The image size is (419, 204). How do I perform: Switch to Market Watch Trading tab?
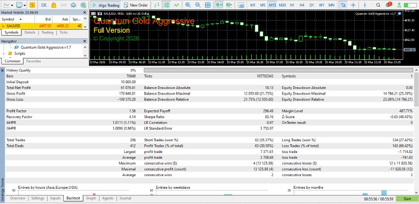pos(47,32)
